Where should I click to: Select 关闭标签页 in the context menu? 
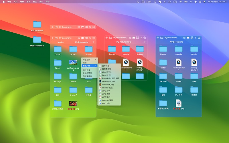[88, 73]
